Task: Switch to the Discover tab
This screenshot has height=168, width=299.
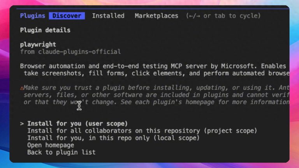Action: pyautogui.click(x=67, y=16)
